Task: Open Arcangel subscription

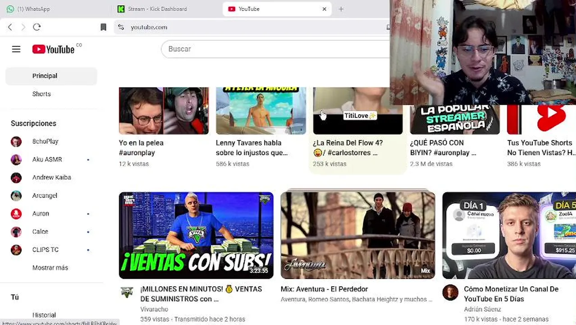Action: (x=51, y=195)
